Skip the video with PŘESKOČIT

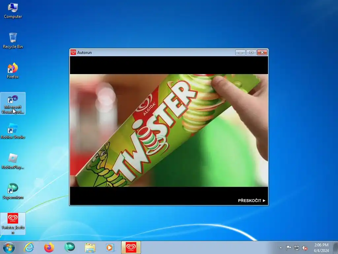coord(252,201)
